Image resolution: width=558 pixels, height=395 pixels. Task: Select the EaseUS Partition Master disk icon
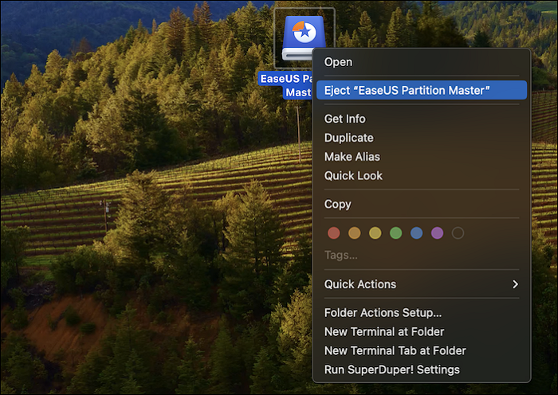click(304, 37)
